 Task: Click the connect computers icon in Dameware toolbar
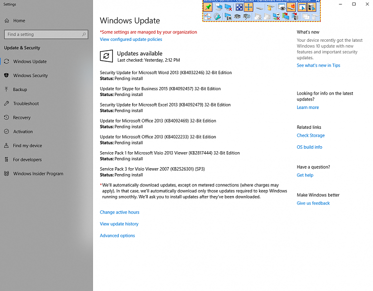click(x=219, y=7)
